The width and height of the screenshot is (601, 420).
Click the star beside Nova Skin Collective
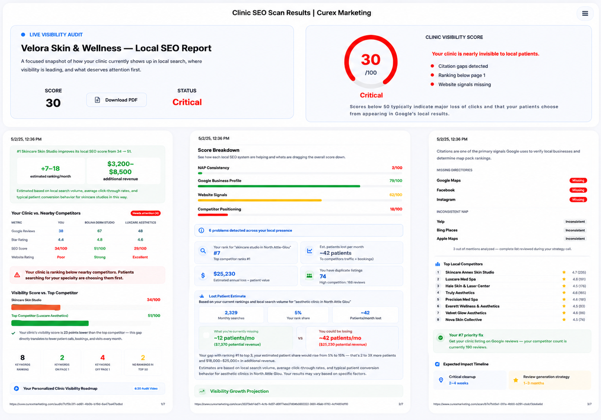point(564,320)
